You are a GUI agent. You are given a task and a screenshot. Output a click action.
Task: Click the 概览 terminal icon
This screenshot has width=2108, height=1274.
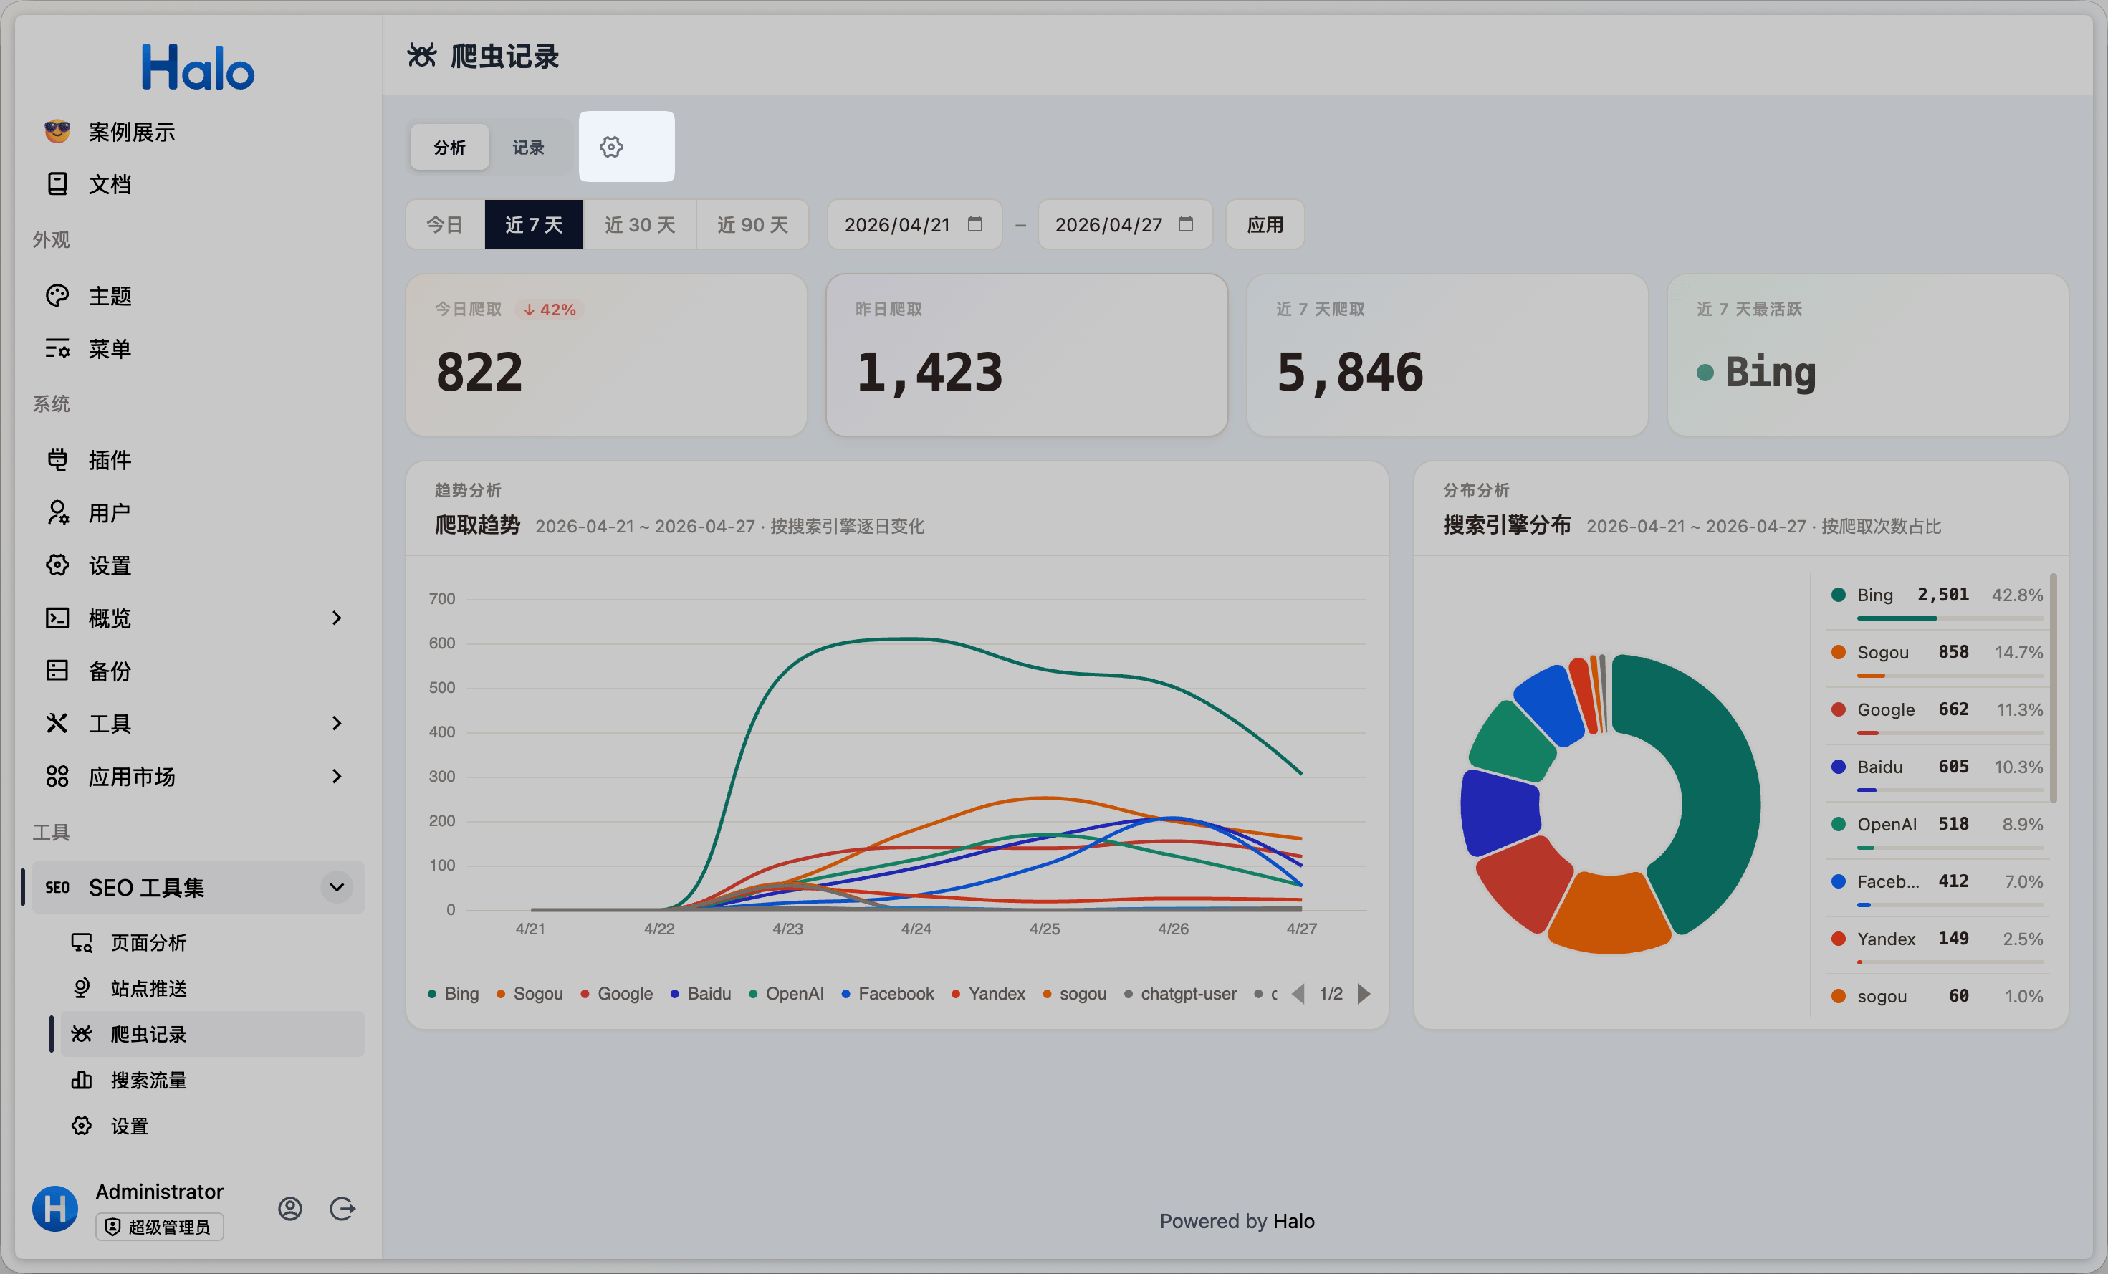(x=57, y=618)
